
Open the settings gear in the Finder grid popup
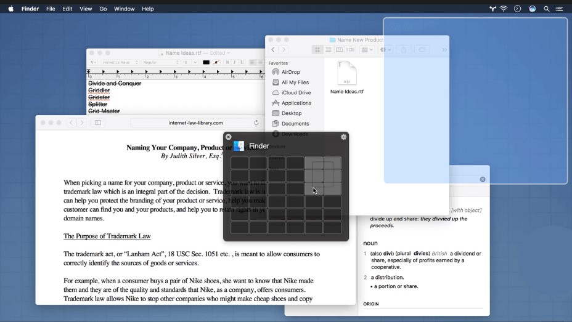click(x=343, y=137)
